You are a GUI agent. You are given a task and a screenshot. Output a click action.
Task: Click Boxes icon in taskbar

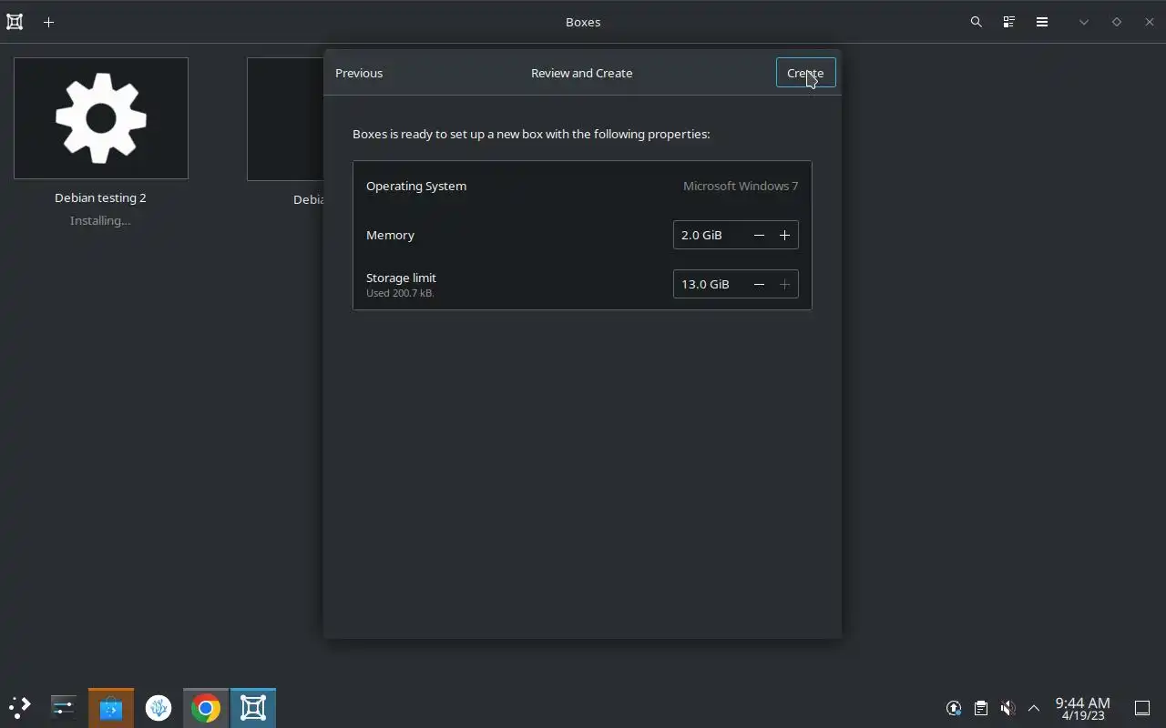coord(253,707)
